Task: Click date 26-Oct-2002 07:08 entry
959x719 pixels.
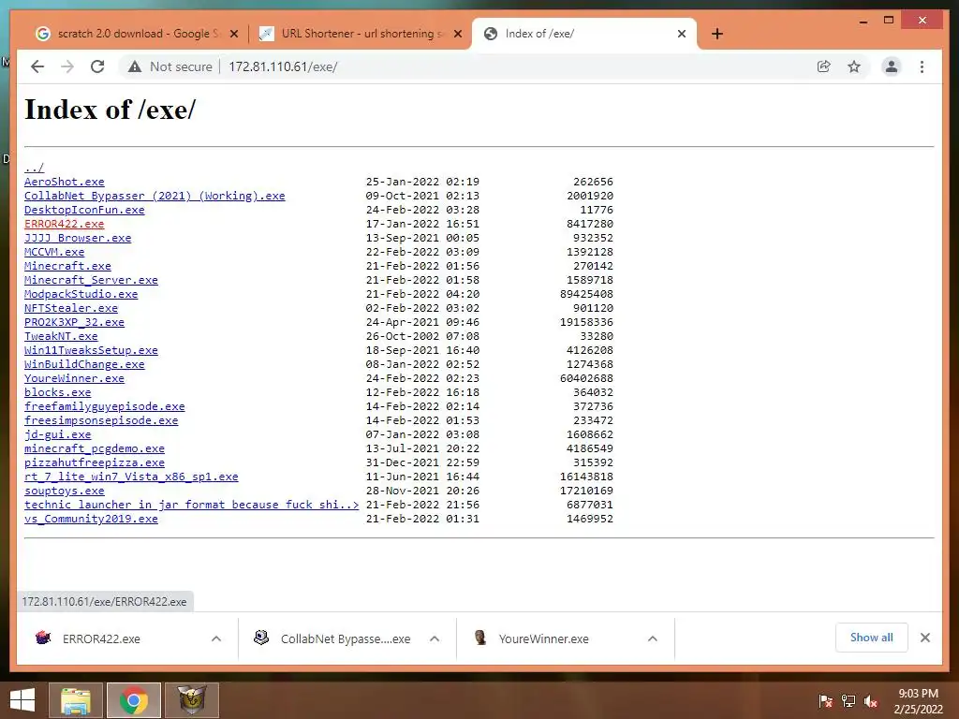Action: [x=422, y=336]
